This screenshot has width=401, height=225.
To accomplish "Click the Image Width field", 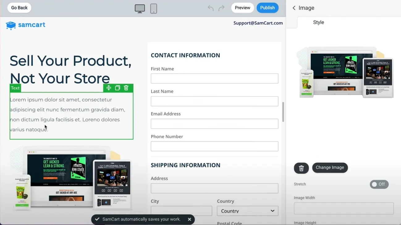I will 344,208.
